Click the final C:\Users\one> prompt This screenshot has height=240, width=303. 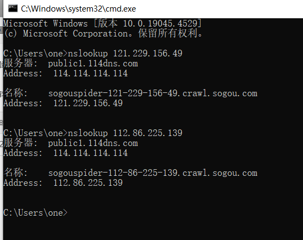pyautogui.click(x=35, y=213)
